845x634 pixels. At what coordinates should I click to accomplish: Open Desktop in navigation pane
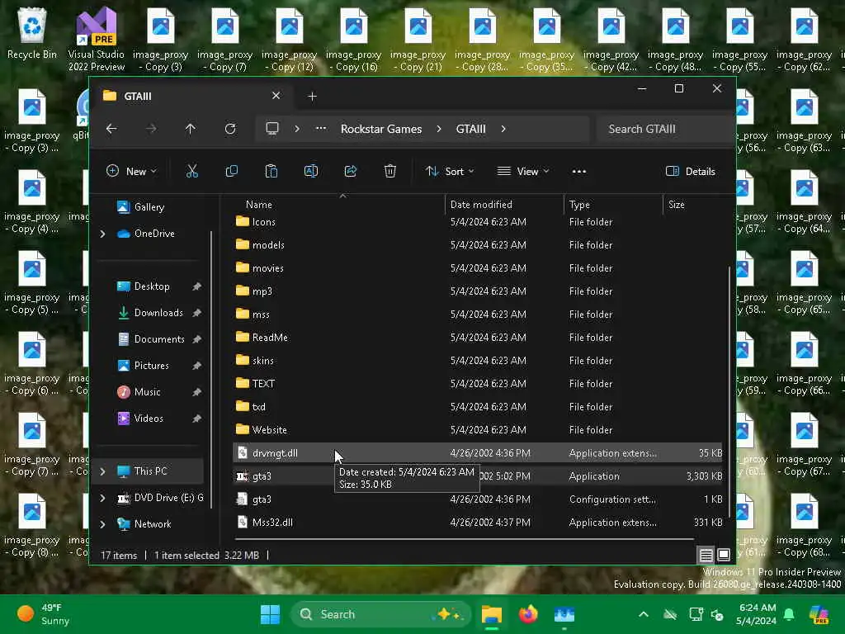pos(152,286)
